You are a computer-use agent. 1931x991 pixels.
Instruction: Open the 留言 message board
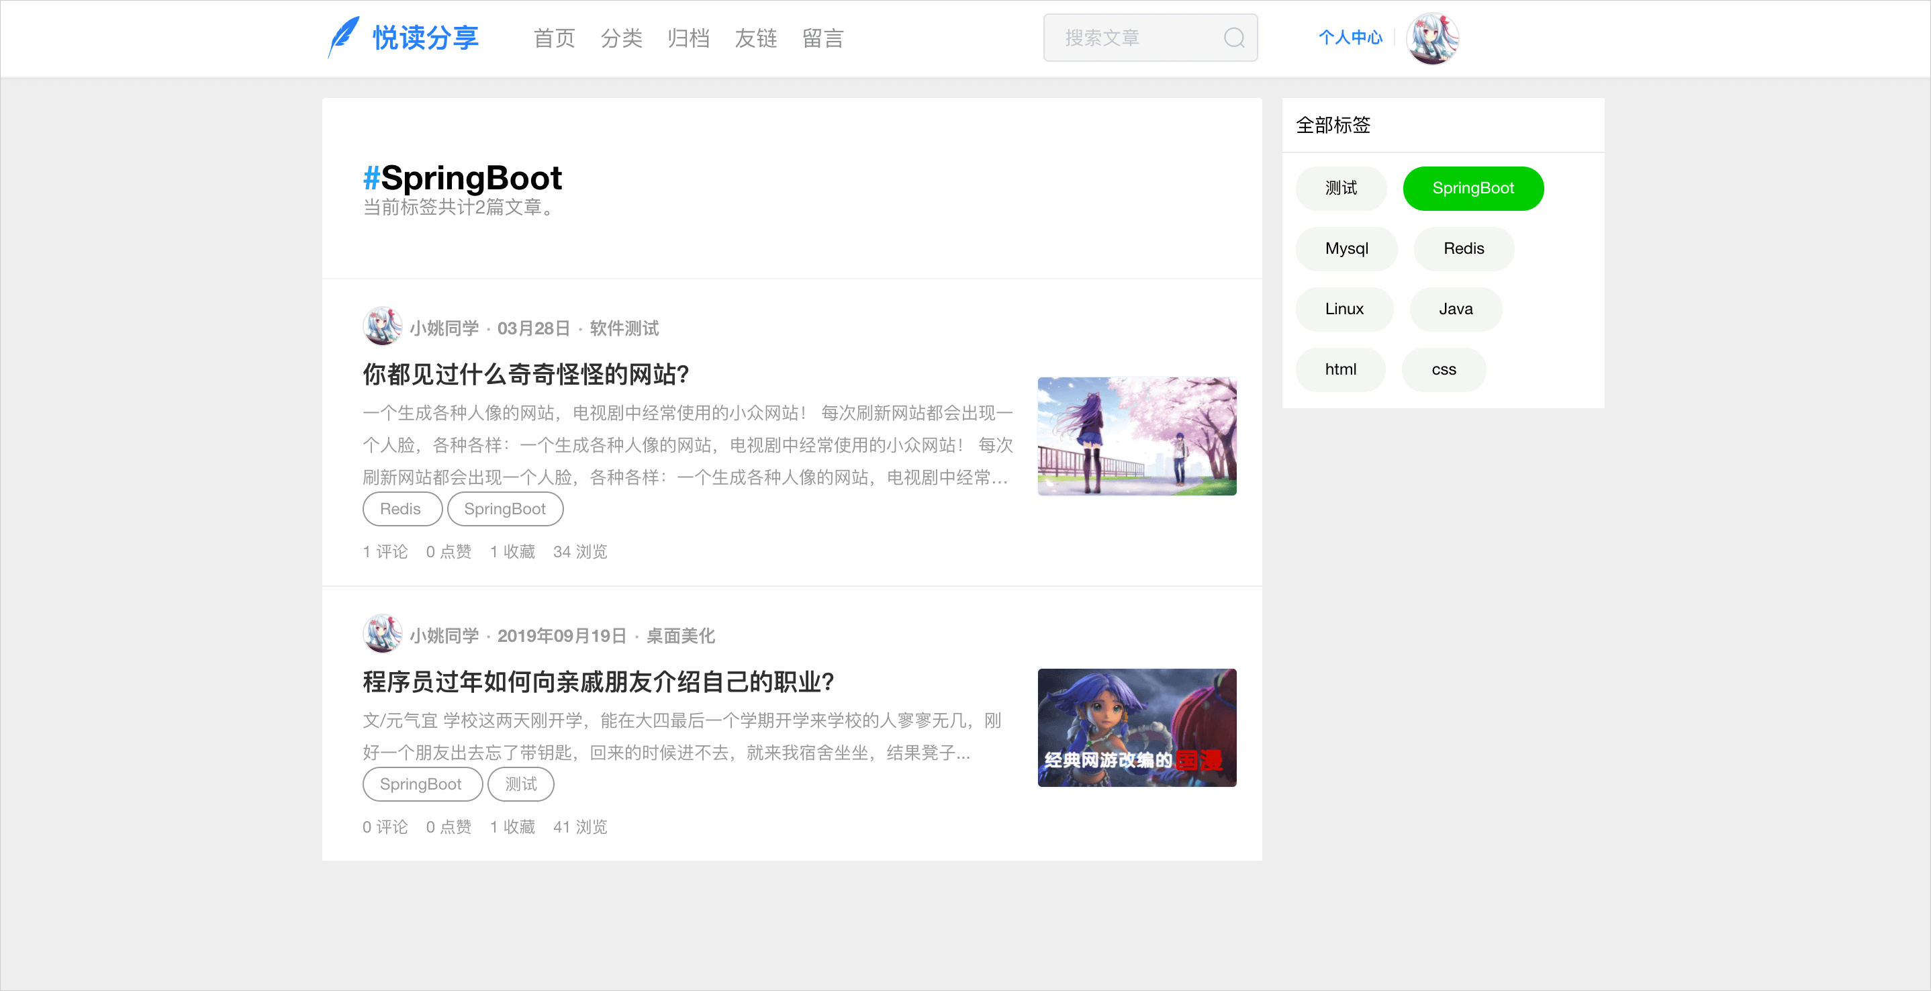tap(823, 38)
